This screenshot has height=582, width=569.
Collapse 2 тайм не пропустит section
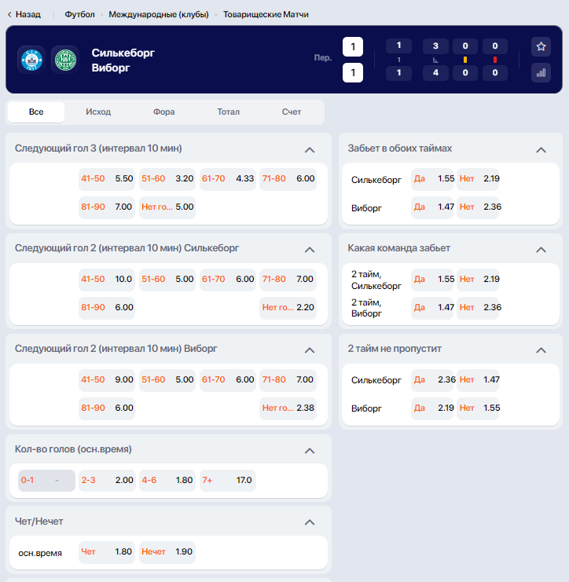click(x=541, y=350)
